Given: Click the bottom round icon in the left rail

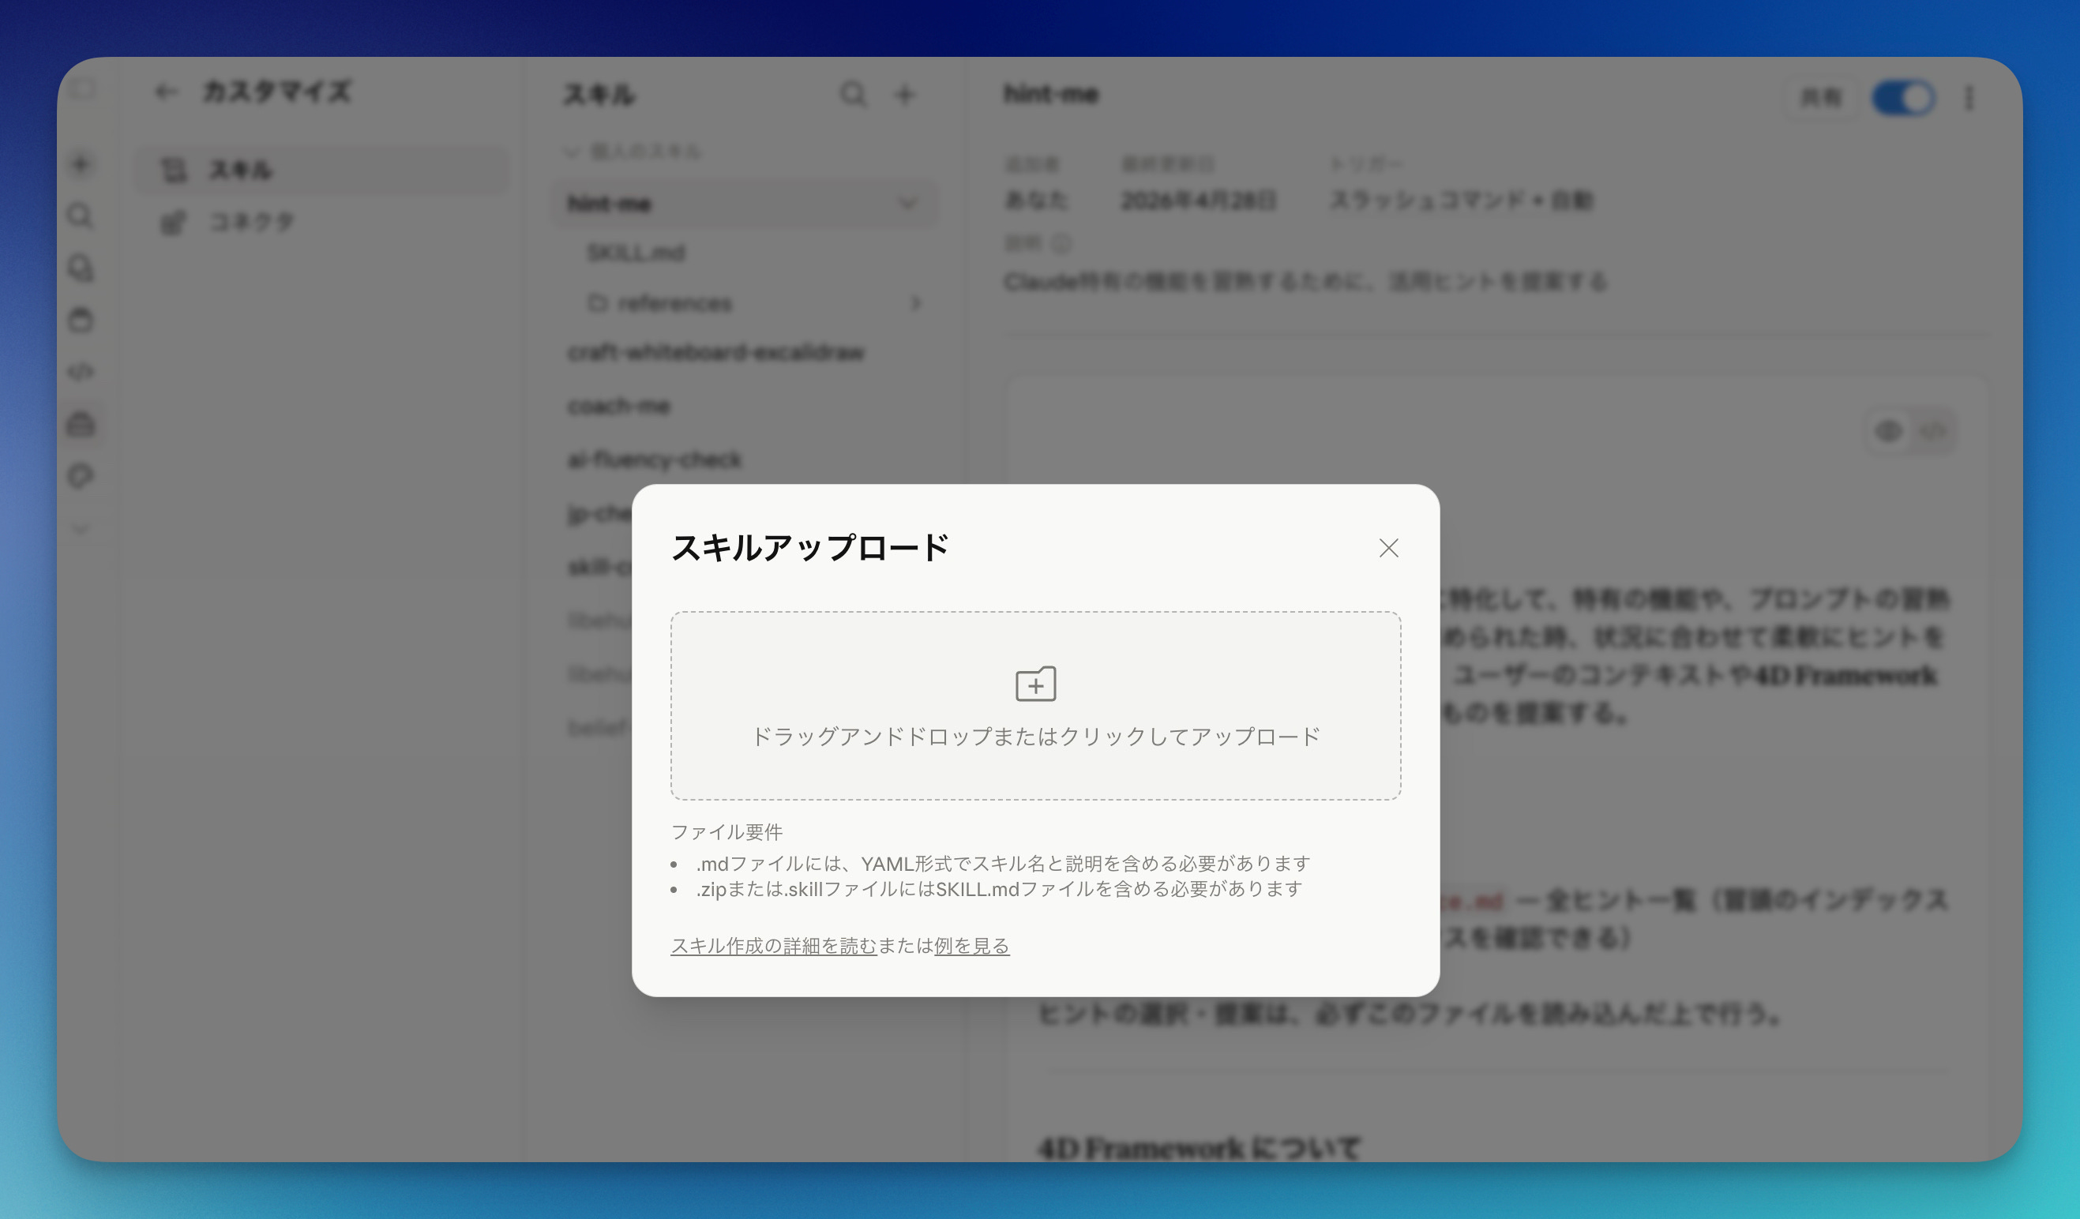Looking at the screenshot, I should (80, 476).
